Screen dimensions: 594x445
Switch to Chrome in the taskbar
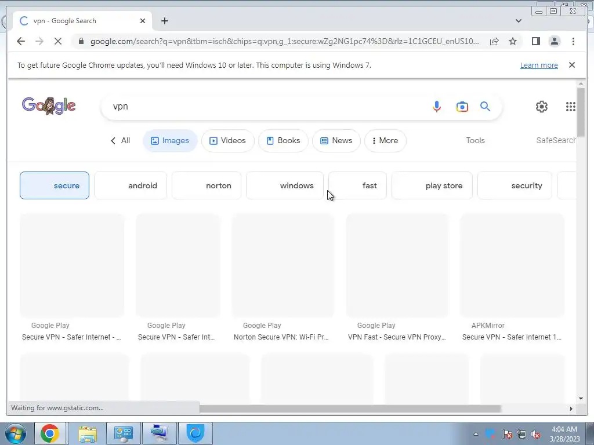(x=50, y=433)
